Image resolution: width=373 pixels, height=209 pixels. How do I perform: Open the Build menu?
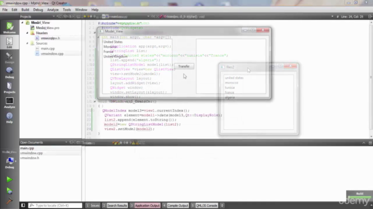(25, 10)
